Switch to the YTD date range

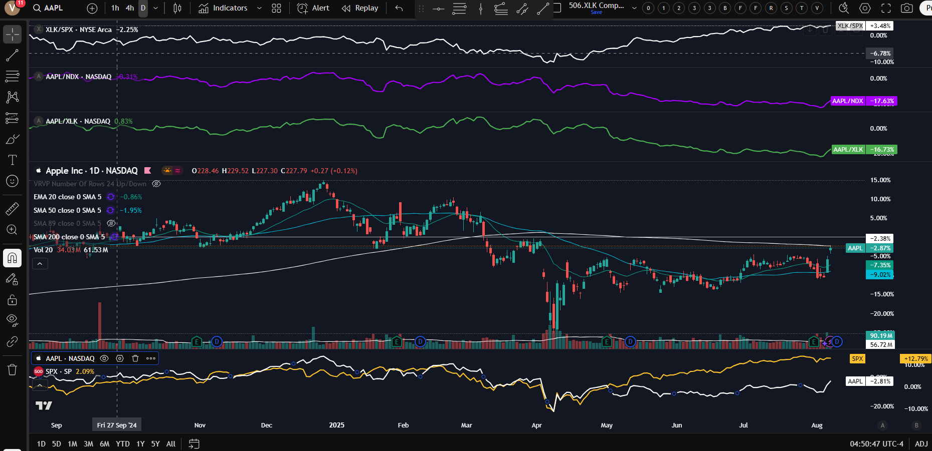tap(122, 443)
